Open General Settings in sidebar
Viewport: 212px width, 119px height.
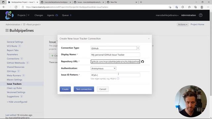pos(15,42)
